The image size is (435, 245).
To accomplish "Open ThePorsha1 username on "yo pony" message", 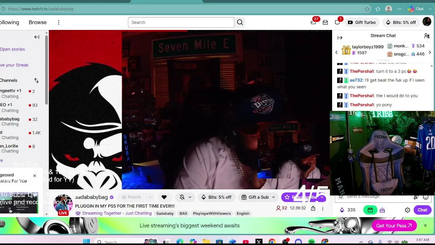I will click(362, 105).
